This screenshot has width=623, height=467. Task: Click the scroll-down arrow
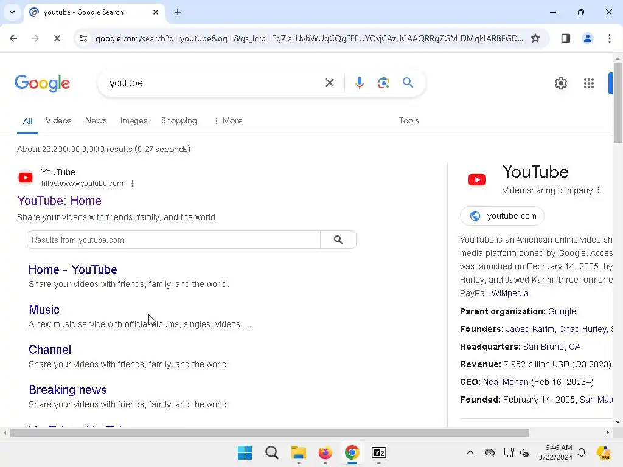pos(618,422)
